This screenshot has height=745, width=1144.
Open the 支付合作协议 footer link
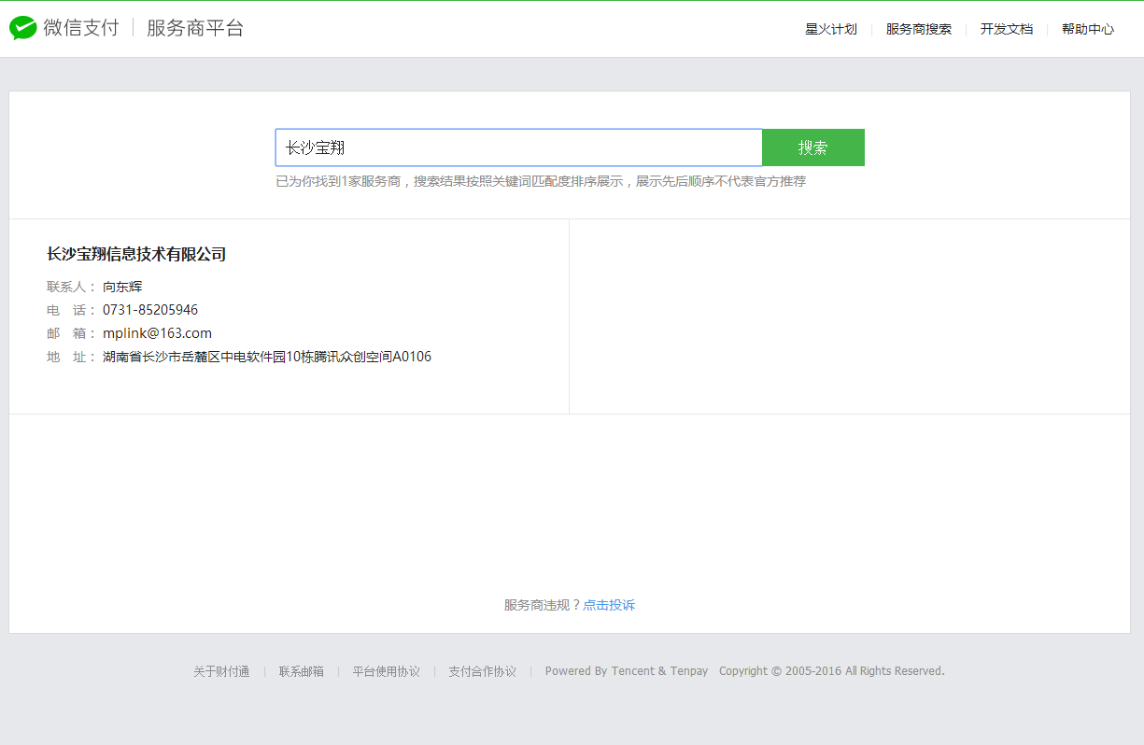pyautogui.click(x=482, y=671)
